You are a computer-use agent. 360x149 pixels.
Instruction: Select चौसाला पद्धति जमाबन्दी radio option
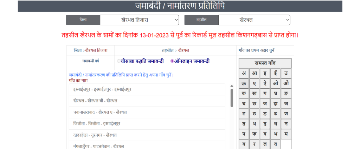[119, 61]
